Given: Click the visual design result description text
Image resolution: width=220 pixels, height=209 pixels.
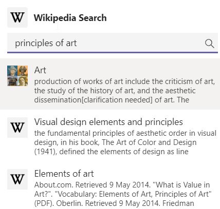Looking at the screenshot, I should point(125,142).
